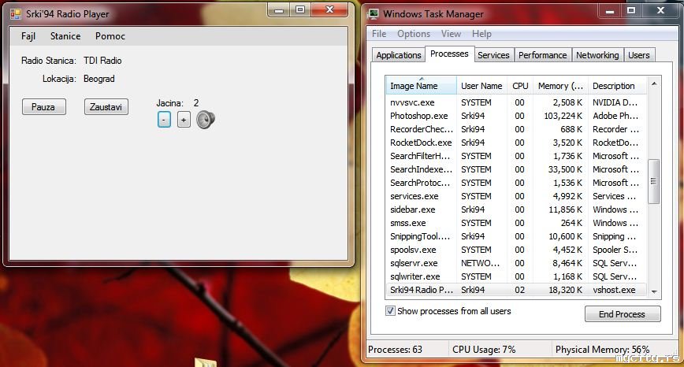Click the Jacina volume value 2
Screen dimensions: 684x367
click(196, 103)
